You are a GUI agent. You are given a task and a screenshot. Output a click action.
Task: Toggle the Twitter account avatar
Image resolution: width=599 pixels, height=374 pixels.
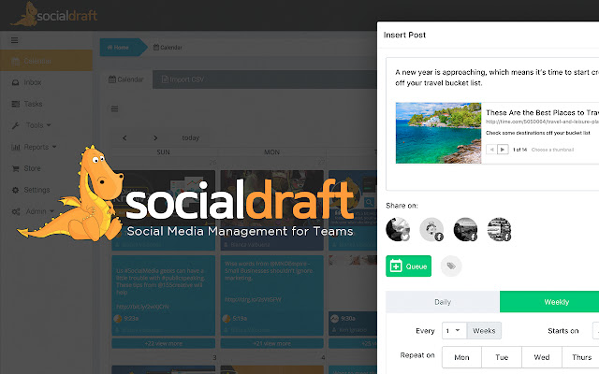click(398, 229)
